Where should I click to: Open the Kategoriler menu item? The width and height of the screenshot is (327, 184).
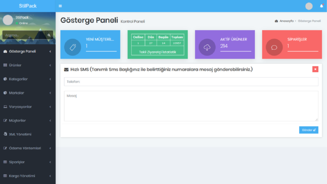coord(28,79)
